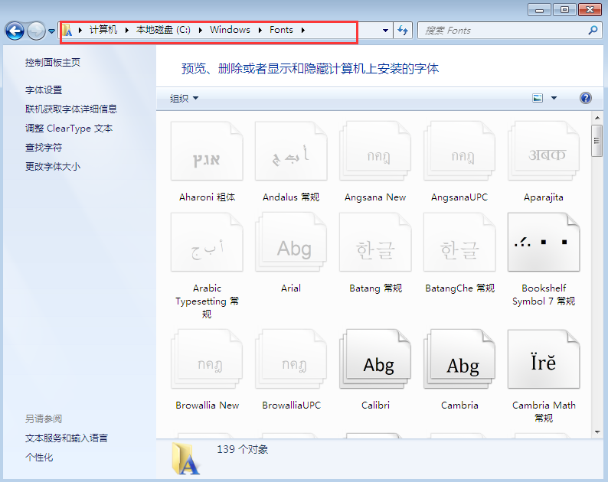Click the 139 个对象 status text
608x482 pixels.
point(242,449)
